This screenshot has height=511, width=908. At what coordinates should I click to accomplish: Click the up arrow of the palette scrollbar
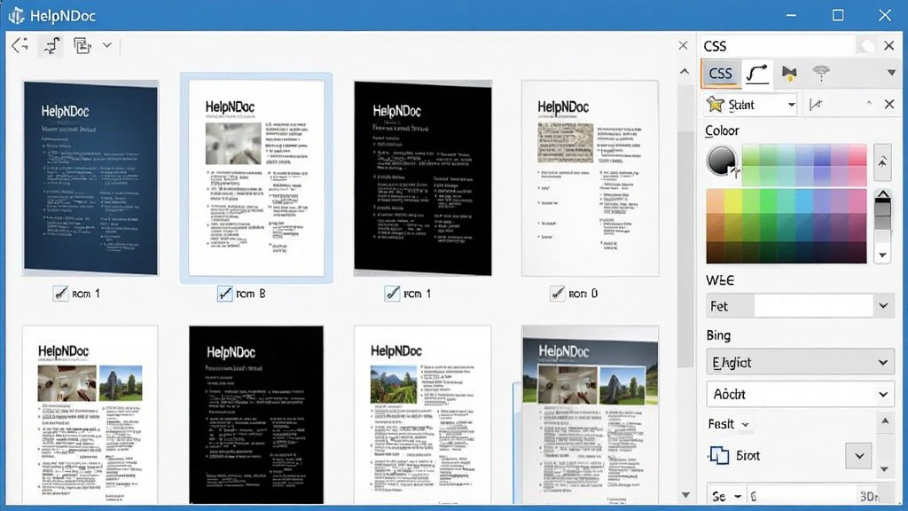[x=882, y=194]
